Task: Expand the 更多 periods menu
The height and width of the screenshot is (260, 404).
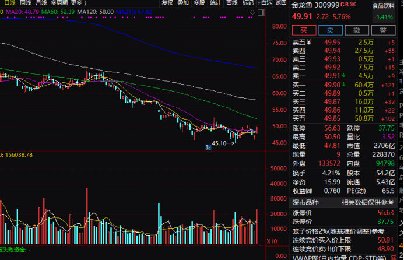Action: pyautogui.click(x=79, y=3)
